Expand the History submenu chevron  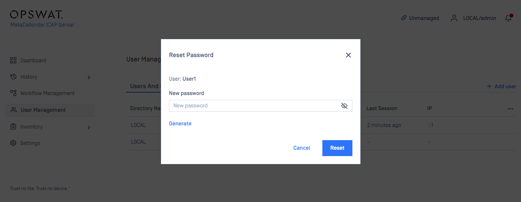pyautogui.click(x=89, y=77)
